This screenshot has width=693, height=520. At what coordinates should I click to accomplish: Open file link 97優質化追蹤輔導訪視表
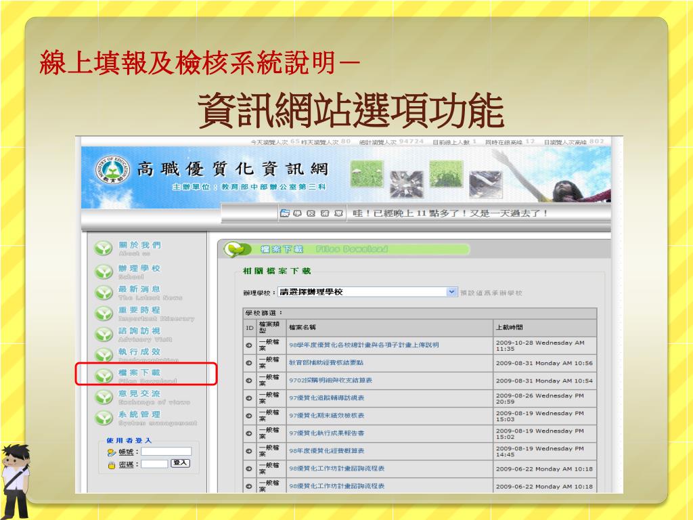point(327,398)
